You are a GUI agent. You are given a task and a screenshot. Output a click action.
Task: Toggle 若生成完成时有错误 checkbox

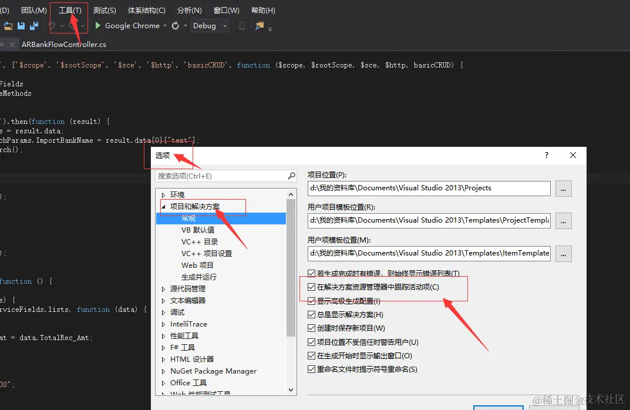(x=311, y=273)
